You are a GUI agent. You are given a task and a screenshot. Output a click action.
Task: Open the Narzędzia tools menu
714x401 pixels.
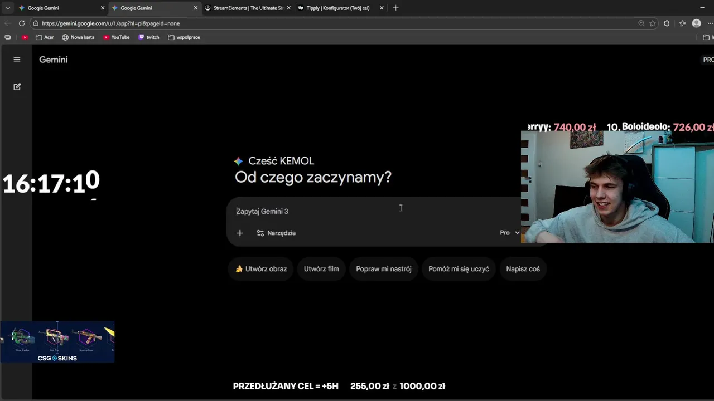(276, 233)
